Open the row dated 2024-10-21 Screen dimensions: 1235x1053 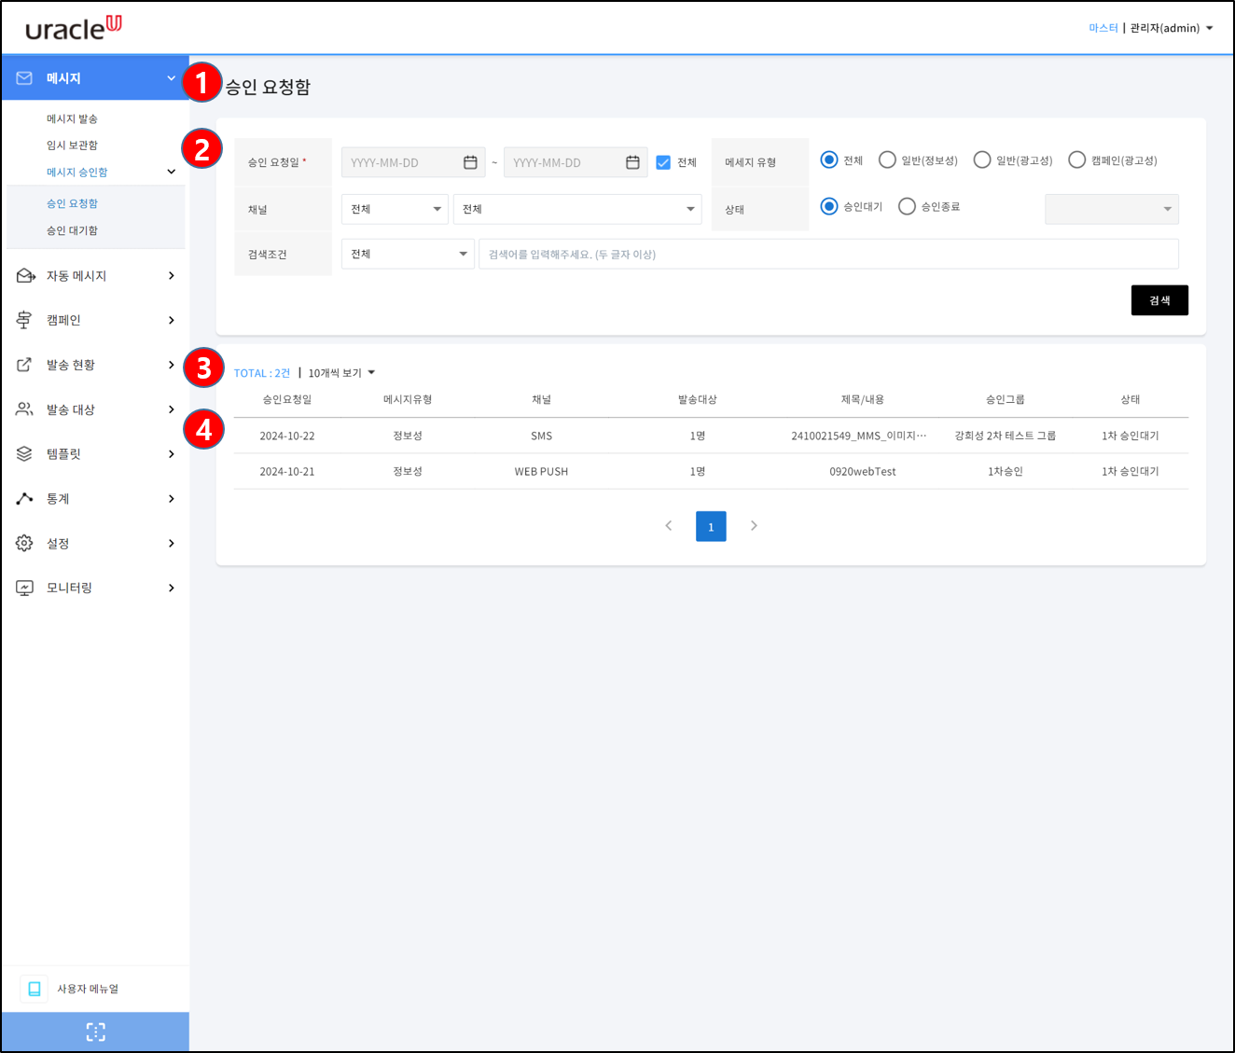(x=711, y=471)
